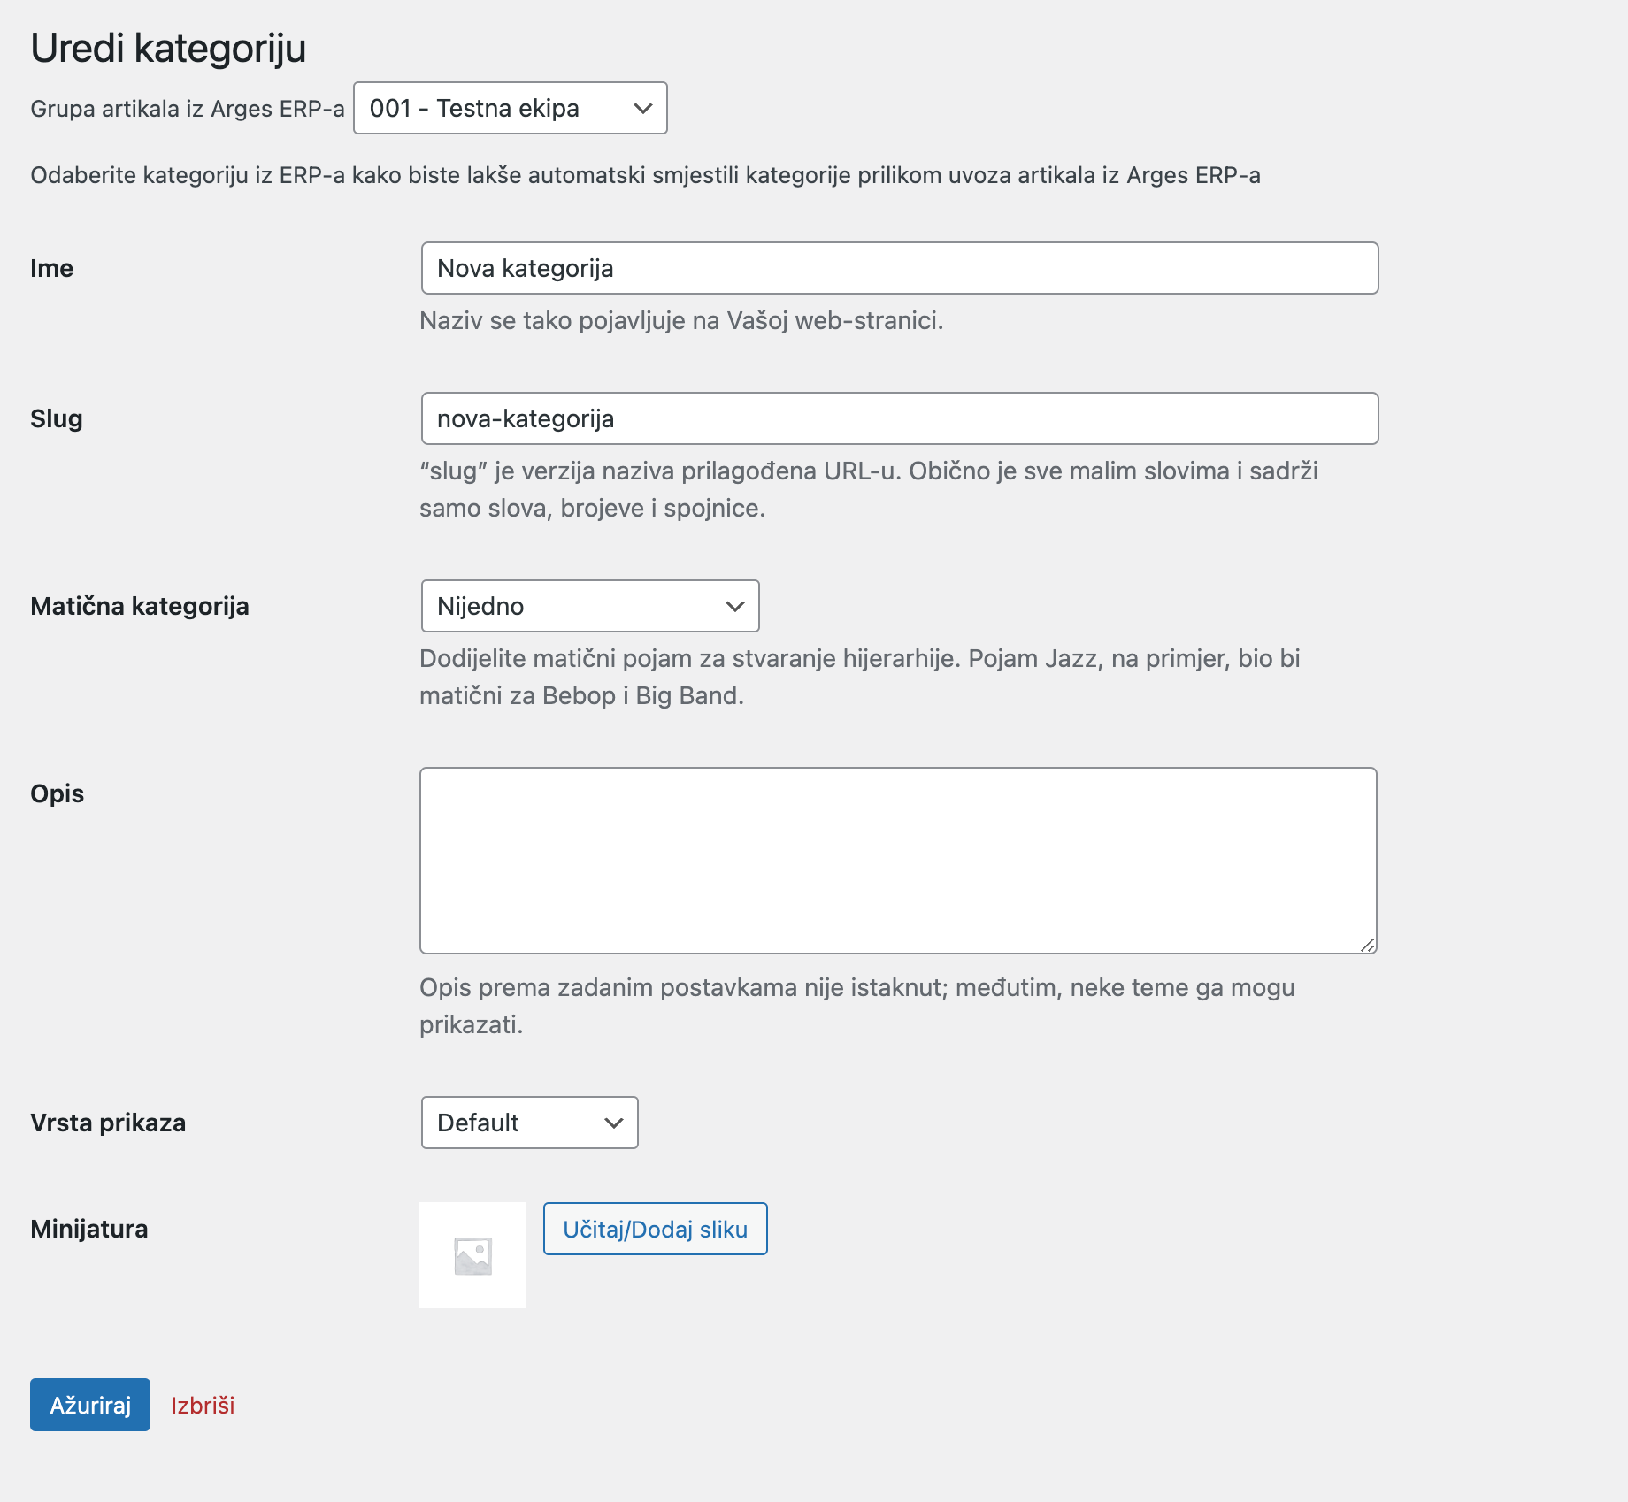Viewport: 1628px width, 1502px height.
Task: Click the Uredi kategoriju heading
Action: point(168,49)
